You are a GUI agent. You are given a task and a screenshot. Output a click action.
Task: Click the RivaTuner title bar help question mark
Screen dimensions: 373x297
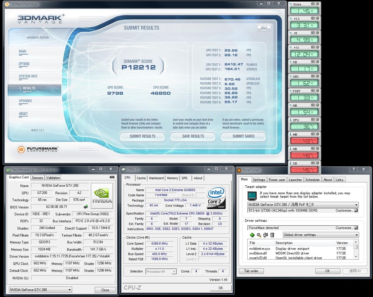(x=353, y=169)
